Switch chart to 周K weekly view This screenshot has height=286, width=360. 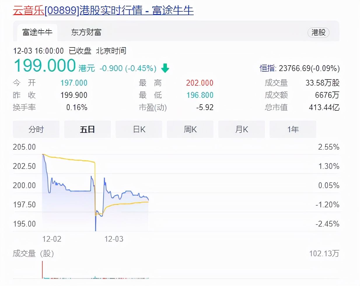[x=190, y=129]
